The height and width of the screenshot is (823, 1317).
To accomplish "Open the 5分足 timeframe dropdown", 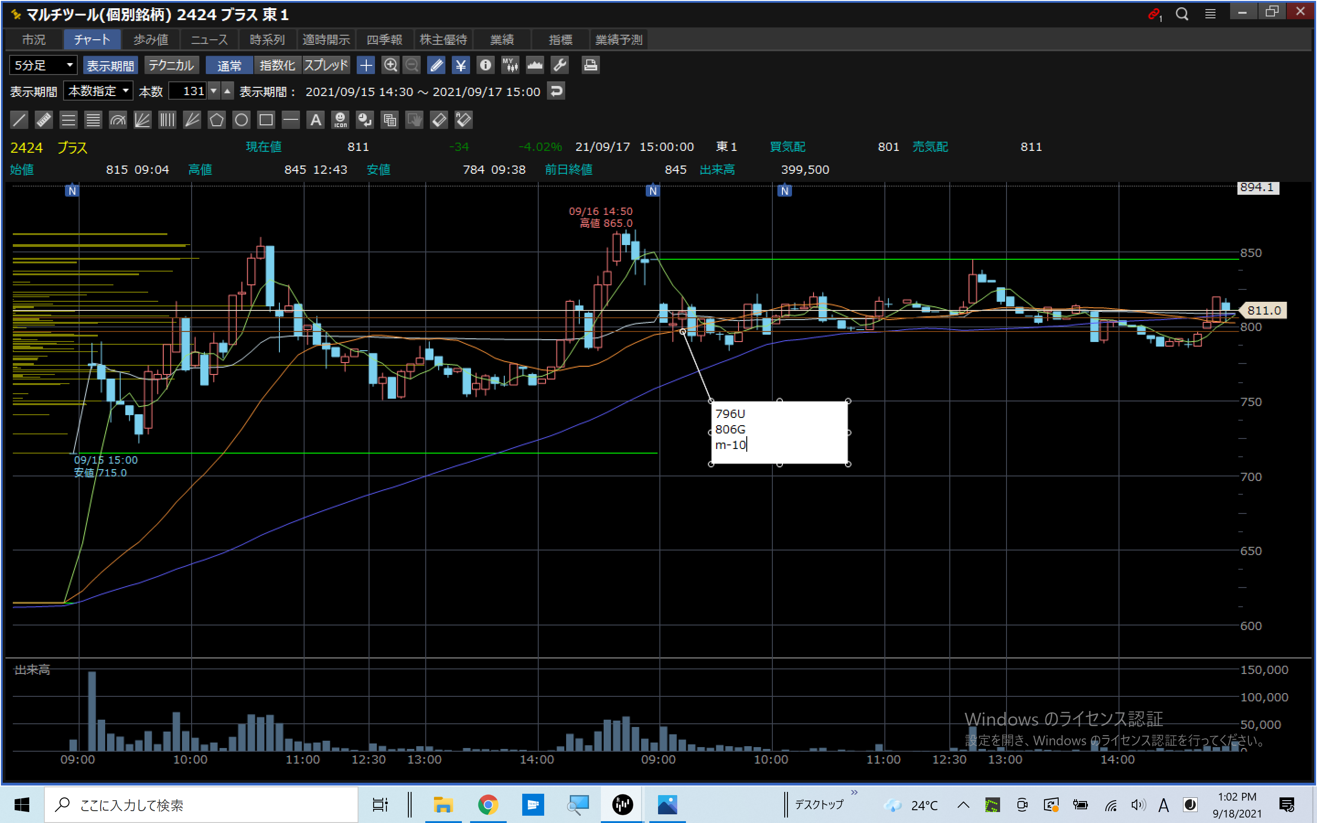I will [43, 65].
